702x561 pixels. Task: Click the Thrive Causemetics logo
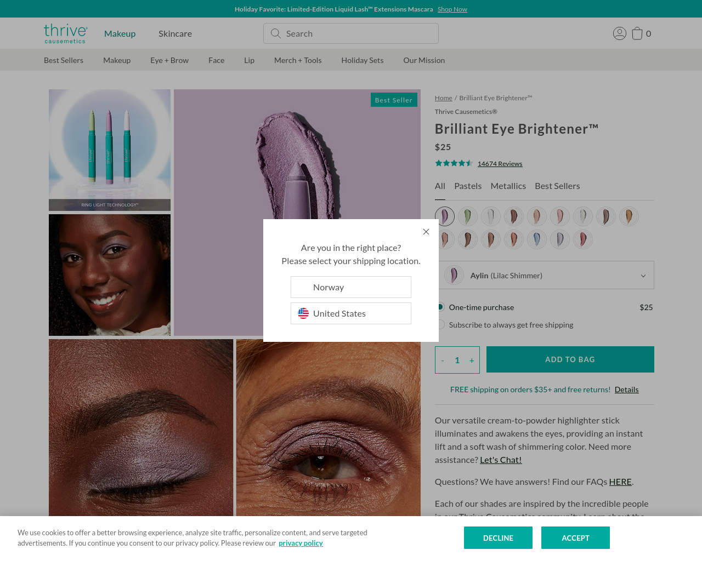pos(66,33)
